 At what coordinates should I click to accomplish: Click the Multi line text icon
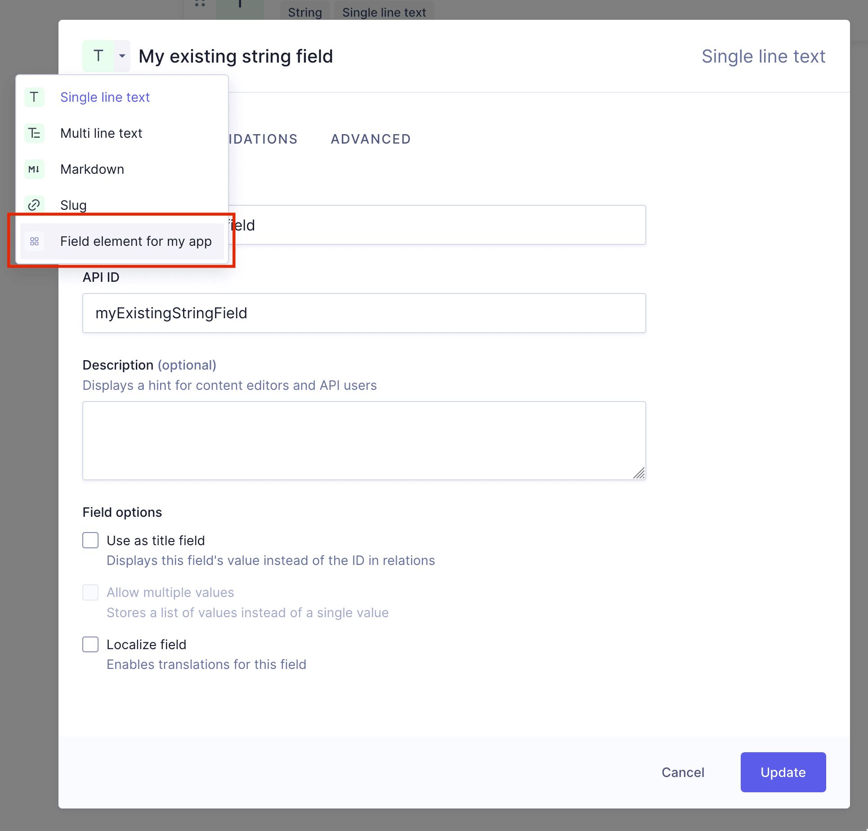[34, 133]
